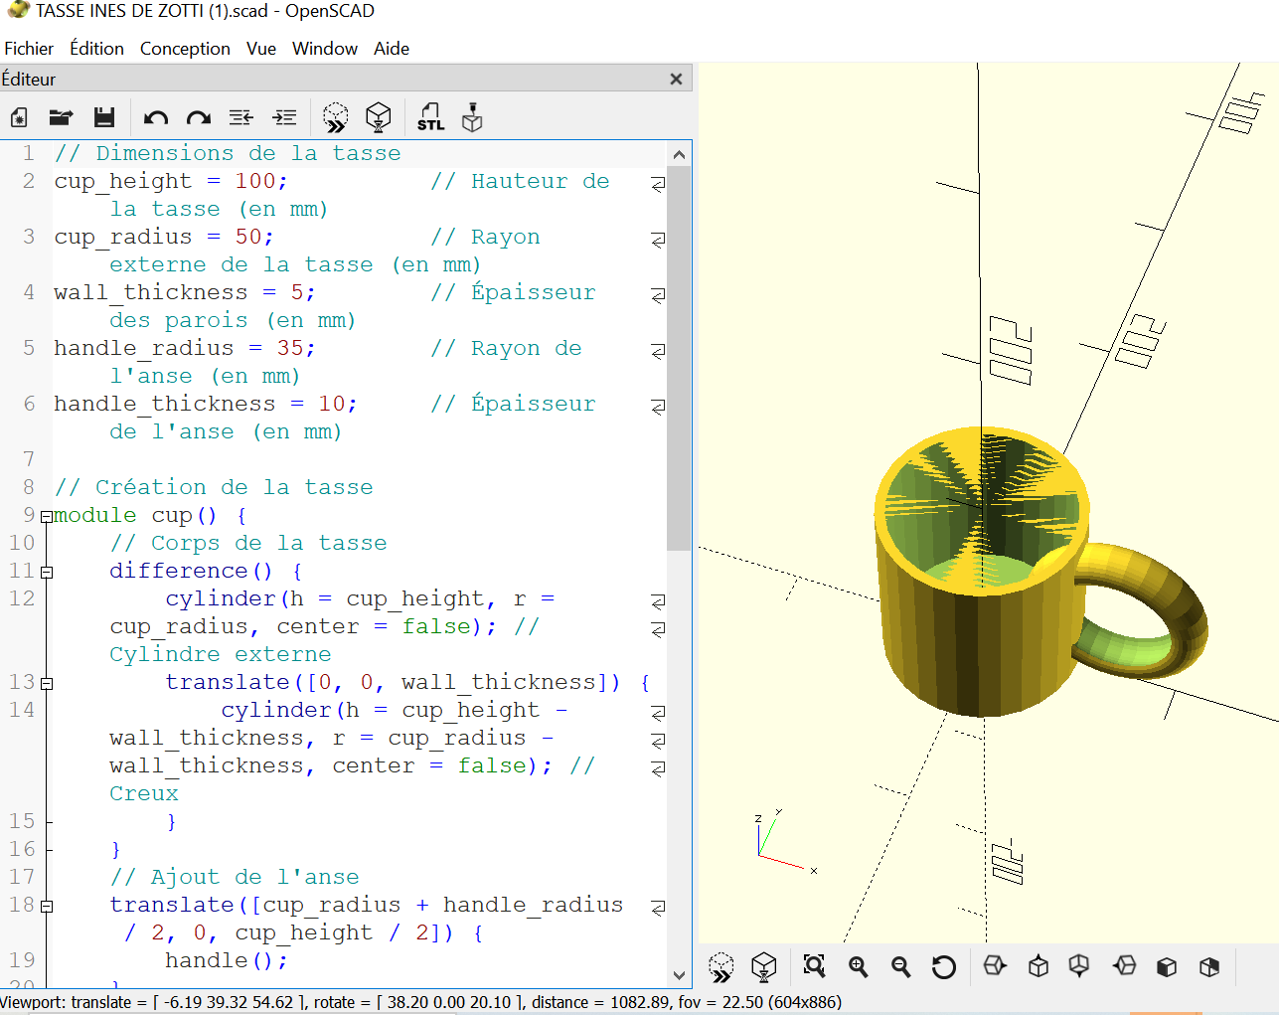This screenshot has width=1279, height=1015.
Task: Click the '// Corps de la tasse' comment
Action: click(248, 543)
